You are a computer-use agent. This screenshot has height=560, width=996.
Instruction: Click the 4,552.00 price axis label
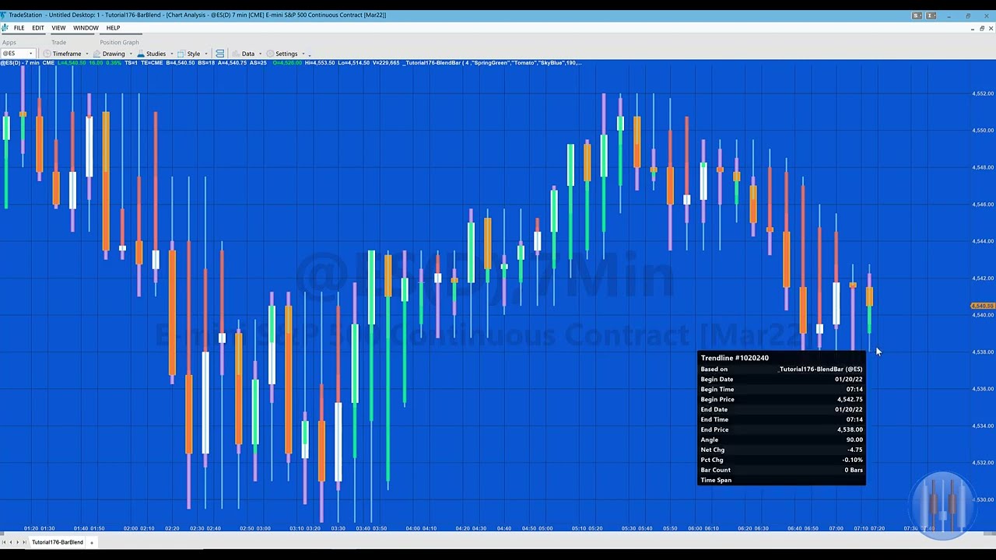click(983, 93)
